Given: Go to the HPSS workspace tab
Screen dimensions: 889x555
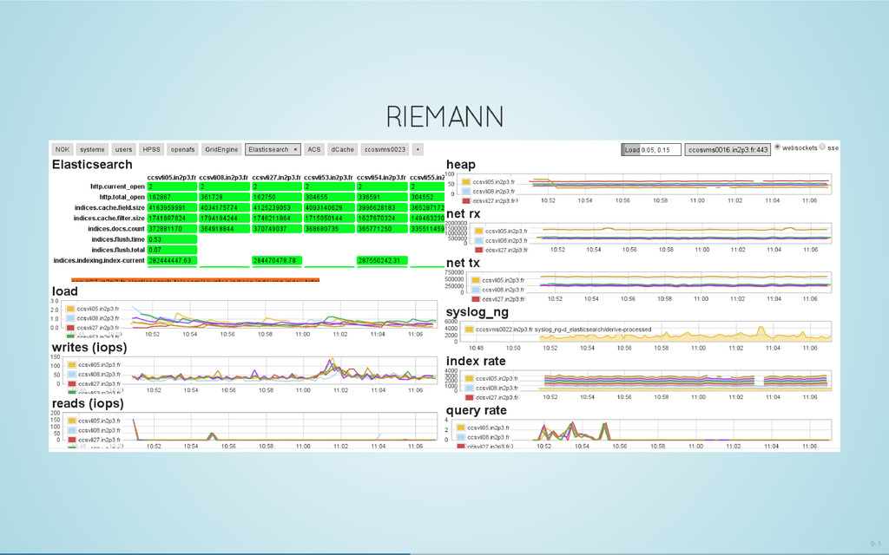Looking at the screenshot, I should pos(151,149).
